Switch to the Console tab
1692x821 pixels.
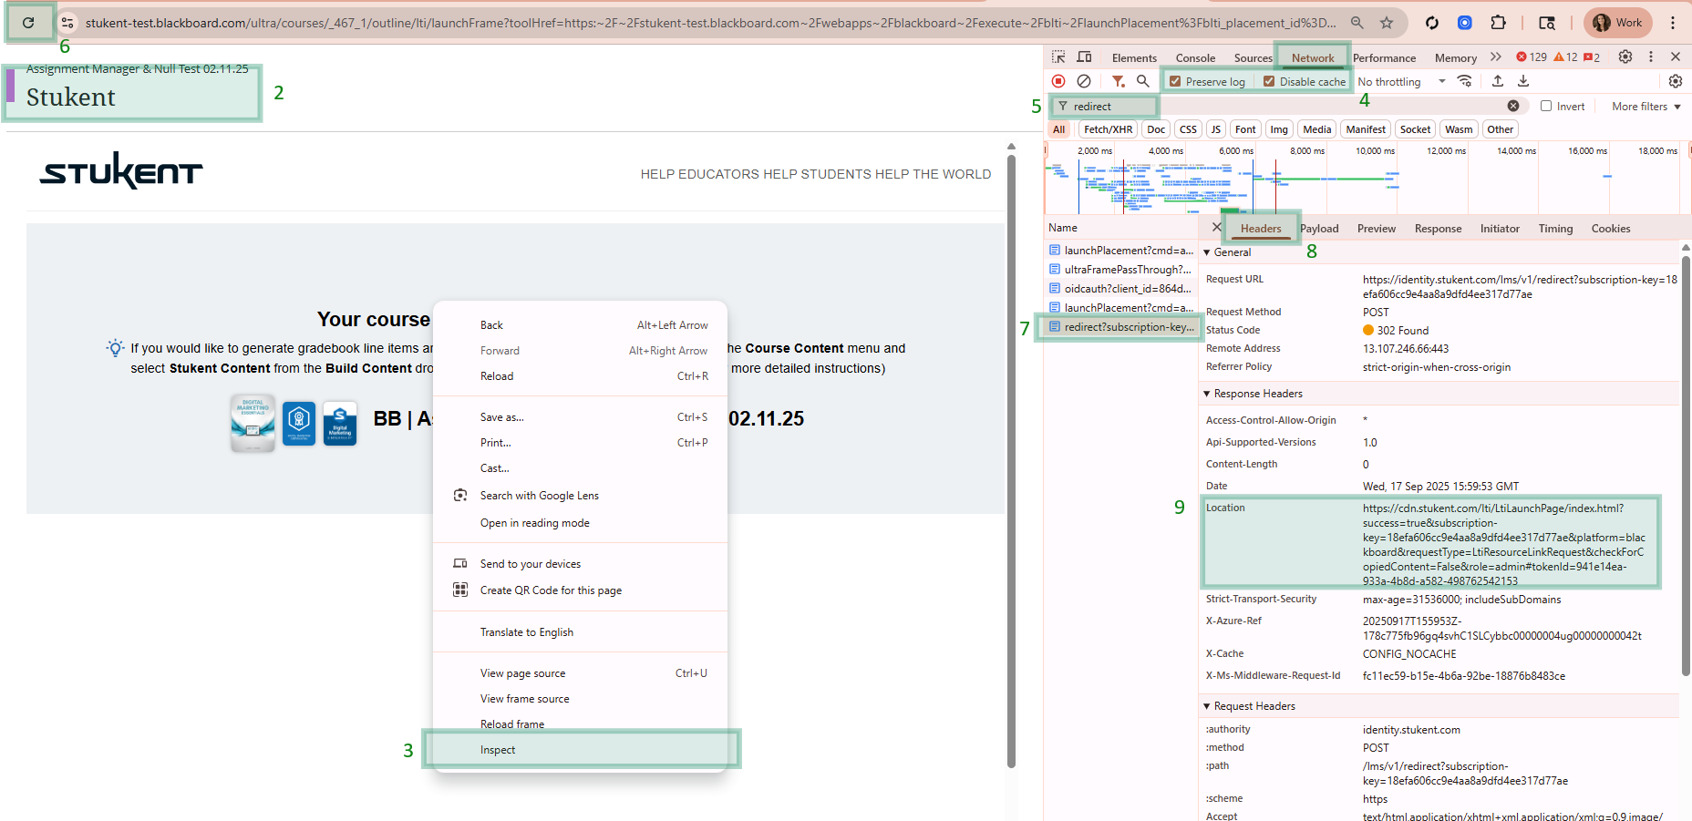pos(1195,57)
